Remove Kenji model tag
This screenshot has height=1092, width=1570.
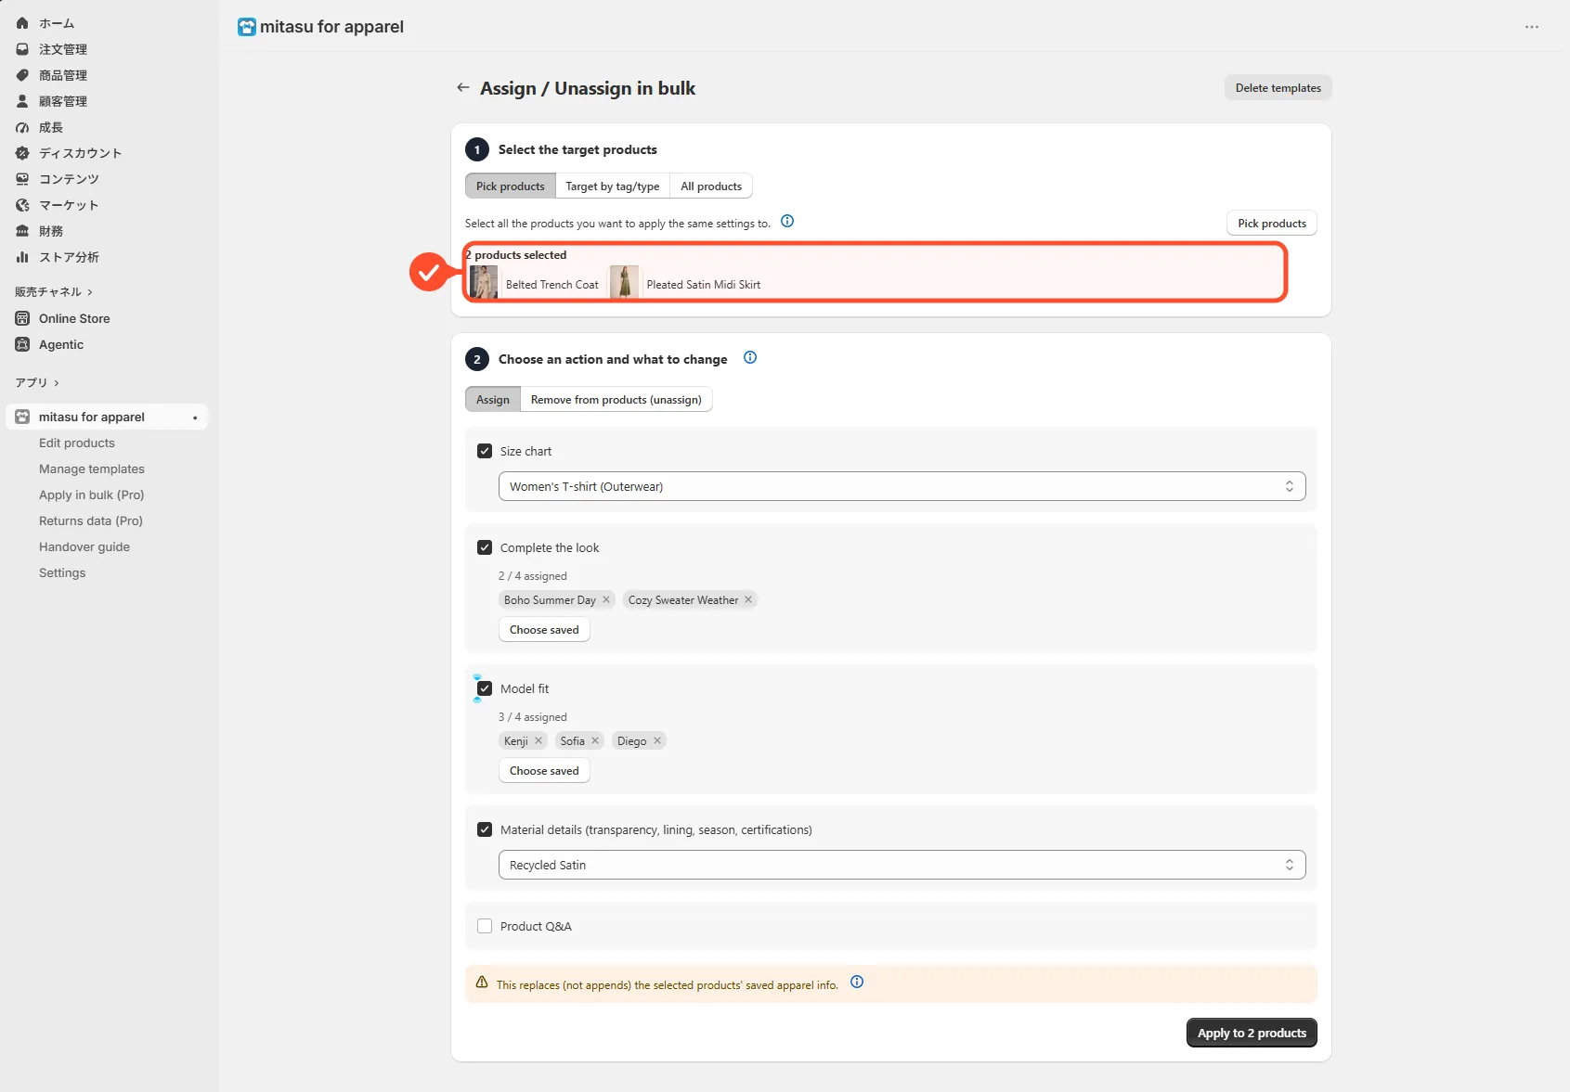538,740
